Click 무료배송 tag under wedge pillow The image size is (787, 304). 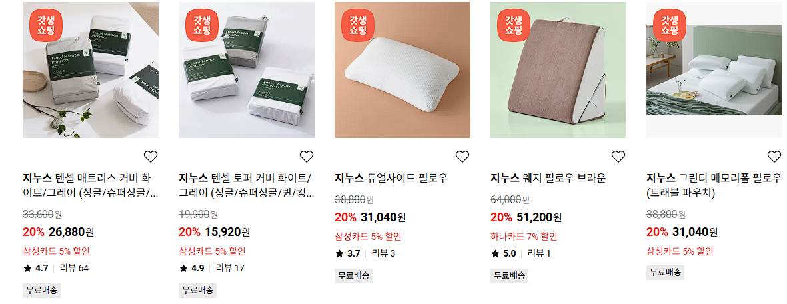(509, 276)
